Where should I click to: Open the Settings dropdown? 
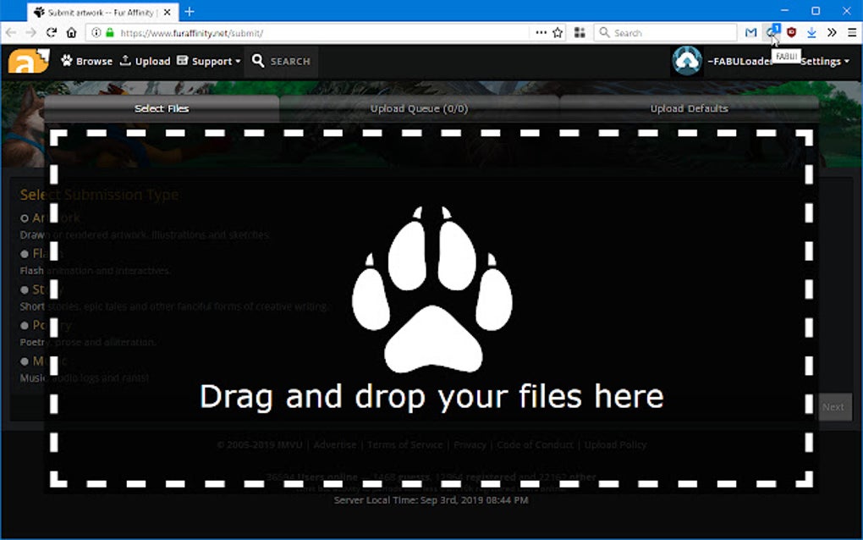pyautogui.click(x=823, y=60)
